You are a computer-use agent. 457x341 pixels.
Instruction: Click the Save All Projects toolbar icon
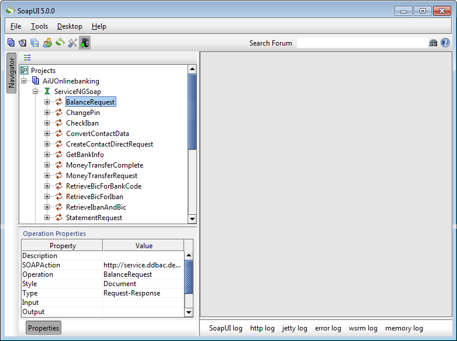pyautogui.click(x=34, y=43)
